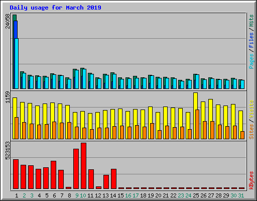Viewport: 257px width, 201px height.
Task: Click the 1159 axis value
Action: point(8,97)
